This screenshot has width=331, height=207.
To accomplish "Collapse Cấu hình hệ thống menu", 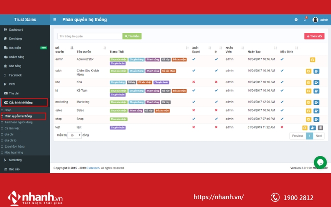I will 24,103.
